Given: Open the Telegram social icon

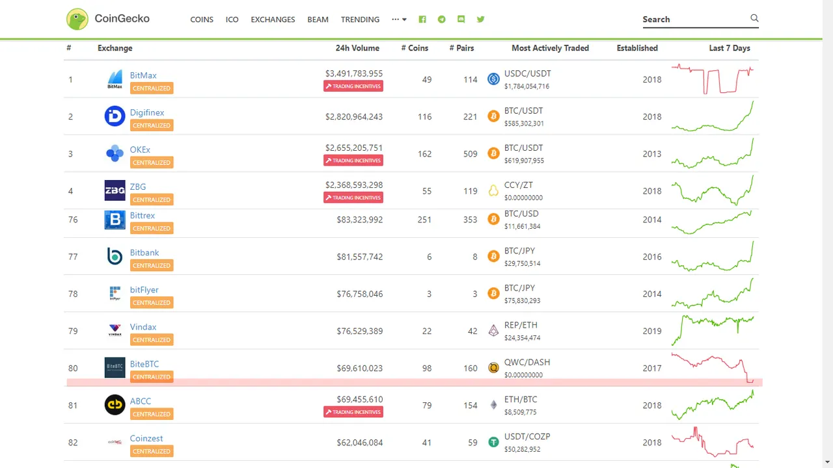Looking at the screenshot, I should 442,19.
